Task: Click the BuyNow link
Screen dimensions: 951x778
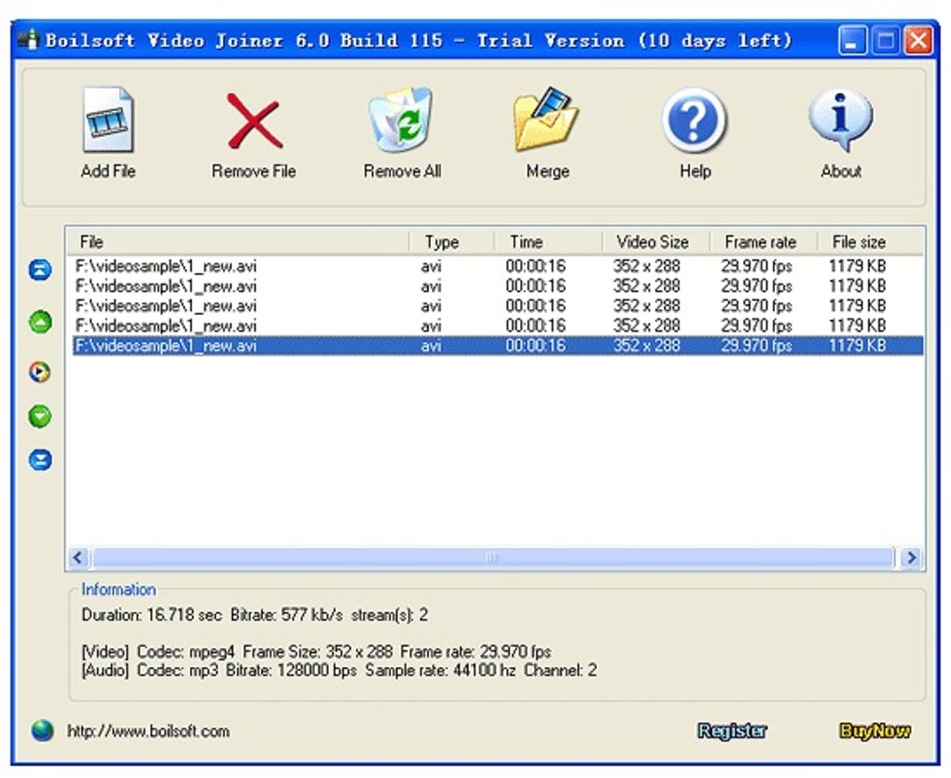Action: (875, 730)
